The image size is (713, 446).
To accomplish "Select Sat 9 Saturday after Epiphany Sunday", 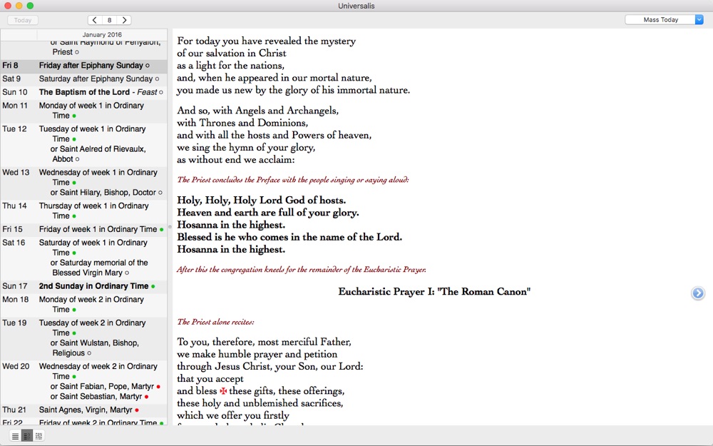I will 96,78.
